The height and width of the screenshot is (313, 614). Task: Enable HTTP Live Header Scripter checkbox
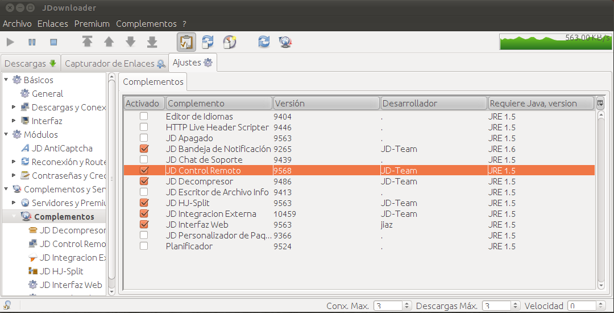144,127
